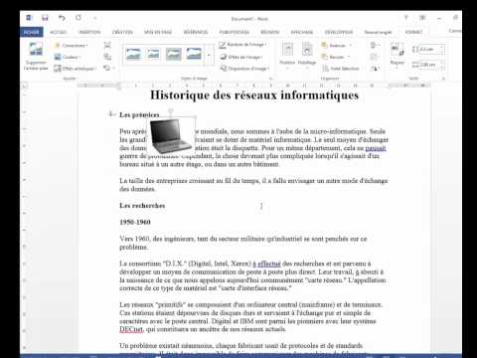Open the Corrections dropdown
Image resolution: width=477 pixels, height=358 pixels.
[71, 45]
